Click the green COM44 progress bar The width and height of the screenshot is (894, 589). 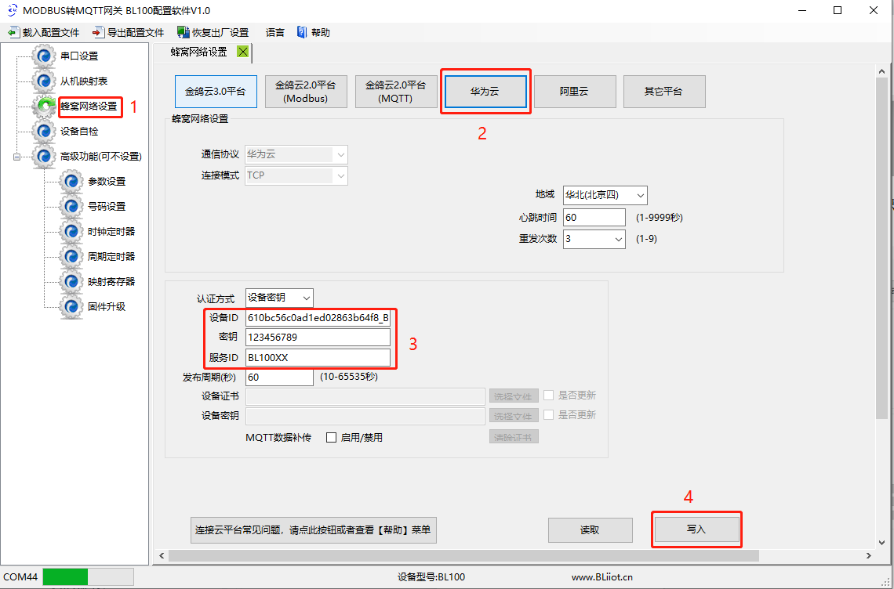click(x=88, y=576)
